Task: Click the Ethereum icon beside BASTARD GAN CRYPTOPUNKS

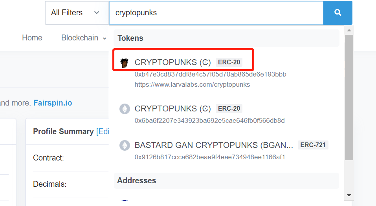Action: coord(125,145)
